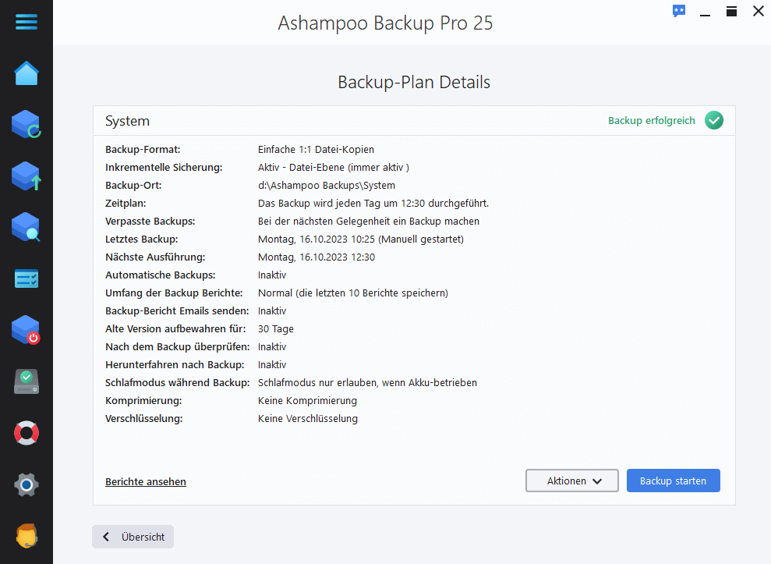Click 'Schlafmodus nur erlauben, wenn Akku-betrieben'
Image resolution: width=771 pixels, height=564 pixels.
pyautogui.click(x=367, y=383)
